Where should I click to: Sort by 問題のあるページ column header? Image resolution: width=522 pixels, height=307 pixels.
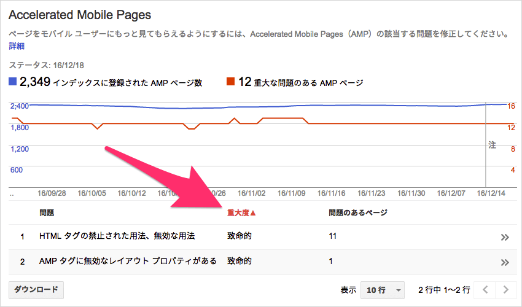358,213
